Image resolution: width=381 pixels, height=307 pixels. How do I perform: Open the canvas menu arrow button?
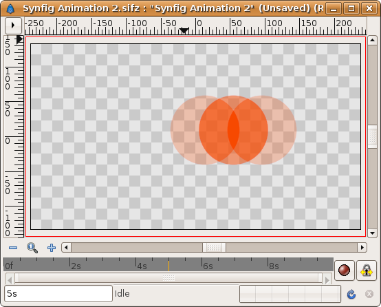(x=13, y=25)
